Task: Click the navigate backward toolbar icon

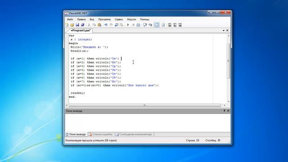Action: click(116, 25)
